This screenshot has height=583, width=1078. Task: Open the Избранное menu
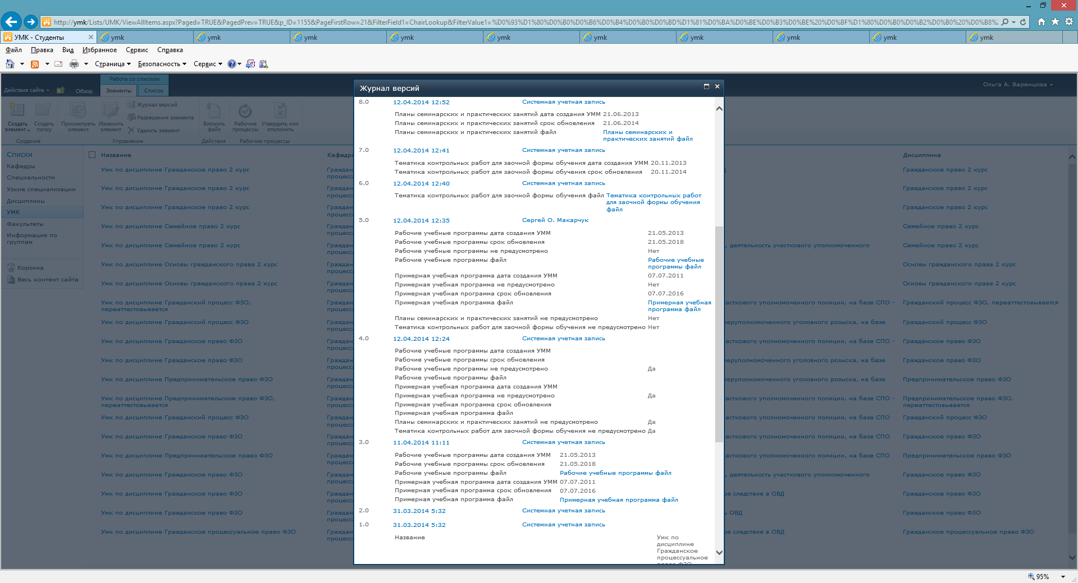99,50
